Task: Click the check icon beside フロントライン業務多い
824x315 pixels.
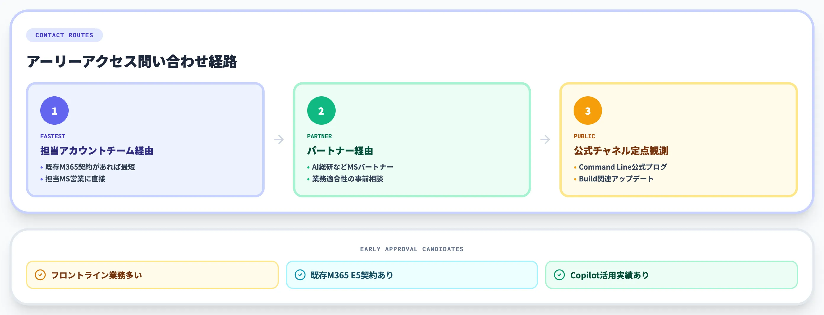Action: 40,275
